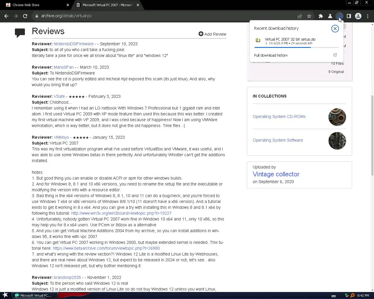Click Virtual PC 2007 32 bit setup.zip download

290,39
